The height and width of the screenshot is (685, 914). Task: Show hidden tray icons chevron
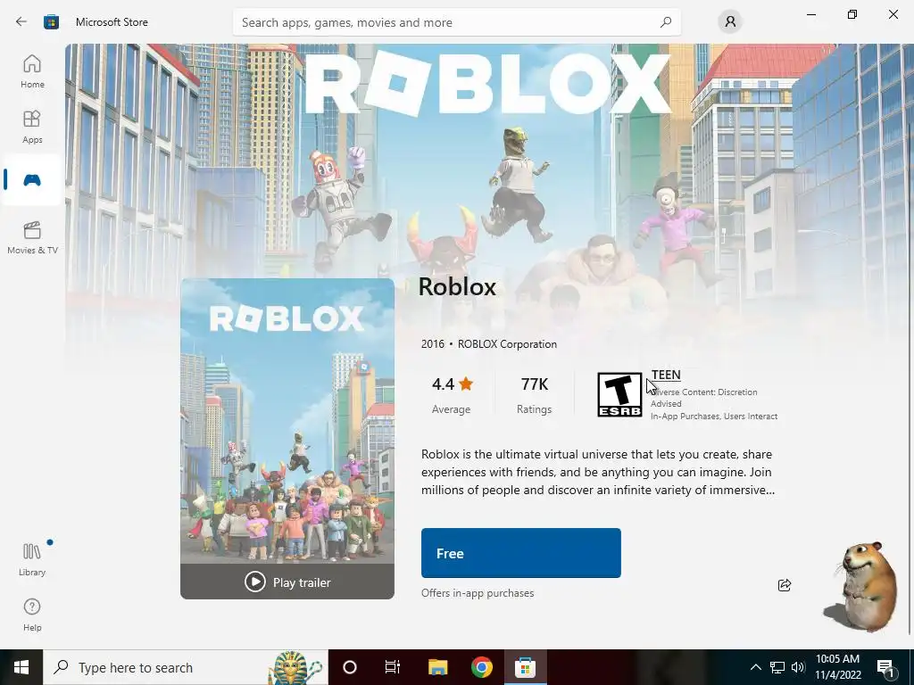[x=755, y=667]
